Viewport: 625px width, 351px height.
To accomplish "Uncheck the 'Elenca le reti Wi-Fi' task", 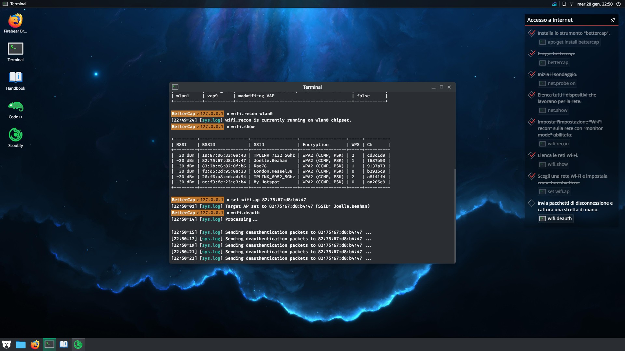I will click(x=531, y=155).
